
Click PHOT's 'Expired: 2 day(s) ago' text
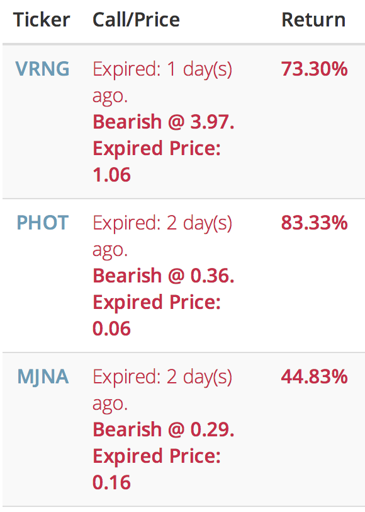[162, 236]
